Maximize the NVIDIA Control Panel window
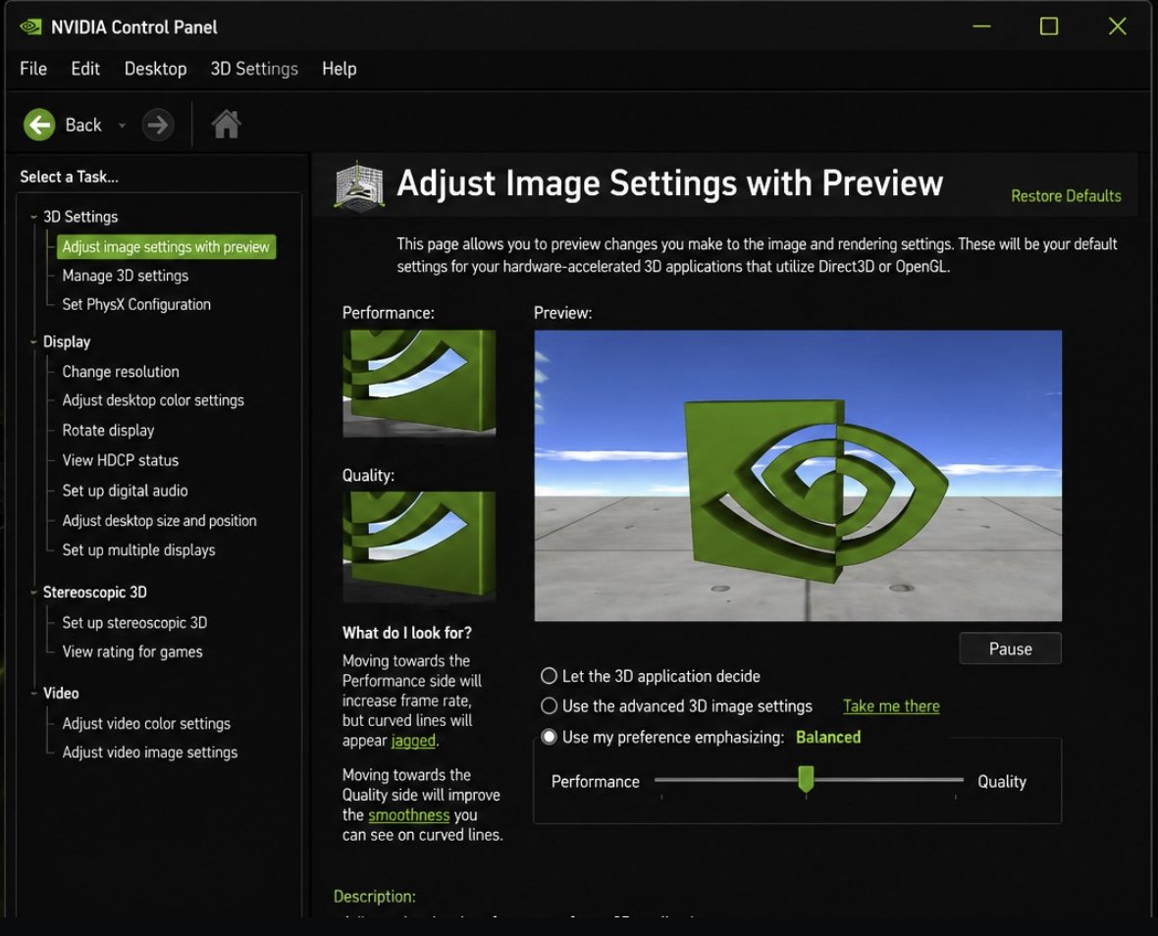Image resolution: width=1158 pixels, height=936 pixels. click(1049, 26)
